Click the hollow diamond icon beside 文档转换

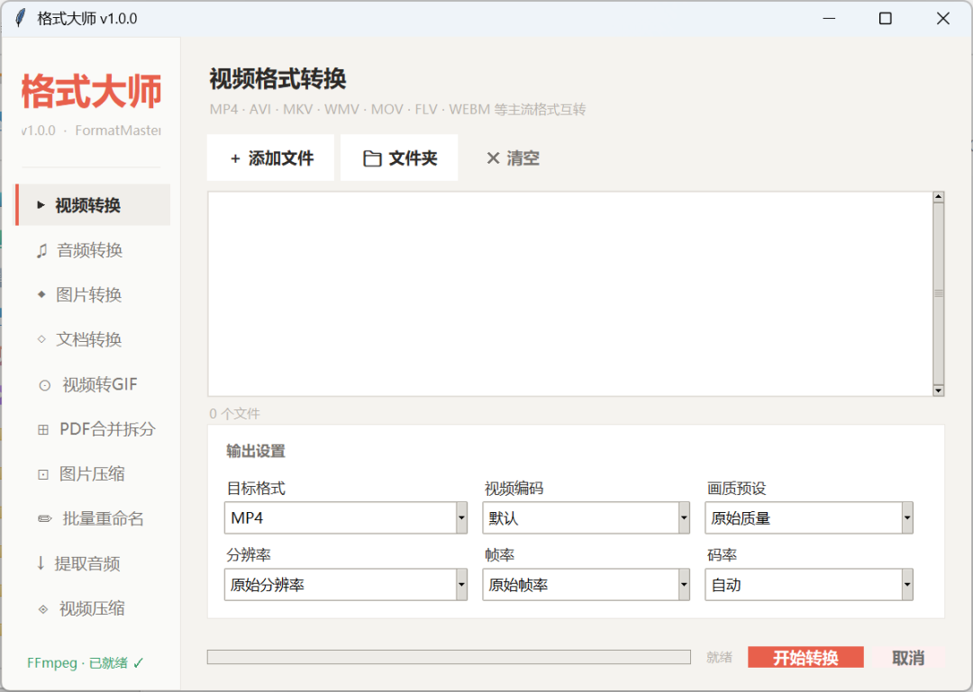(x=41, y=339)
